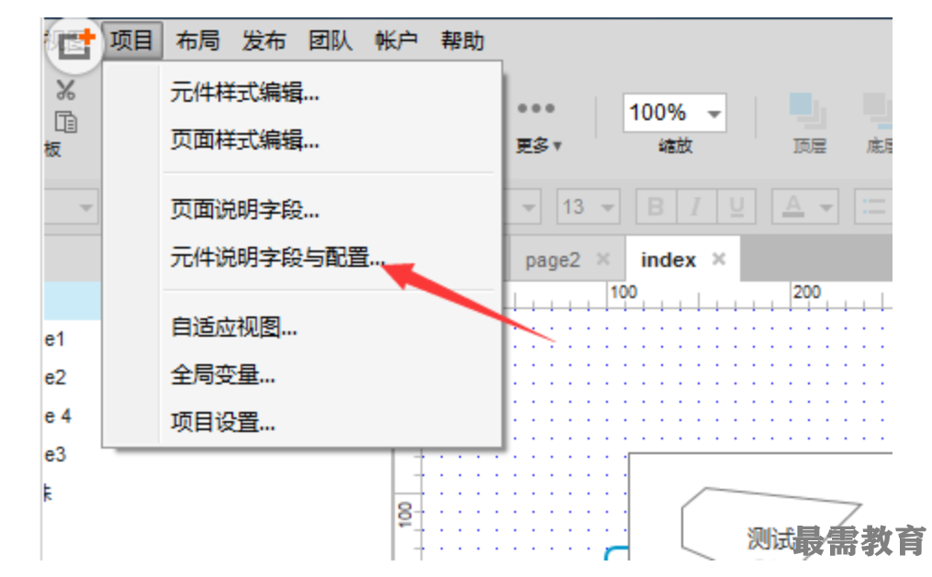The width and height of the screenshot is (932, 577).
Task: Switch to the page2 tab
Action: [x=552, y=260]
